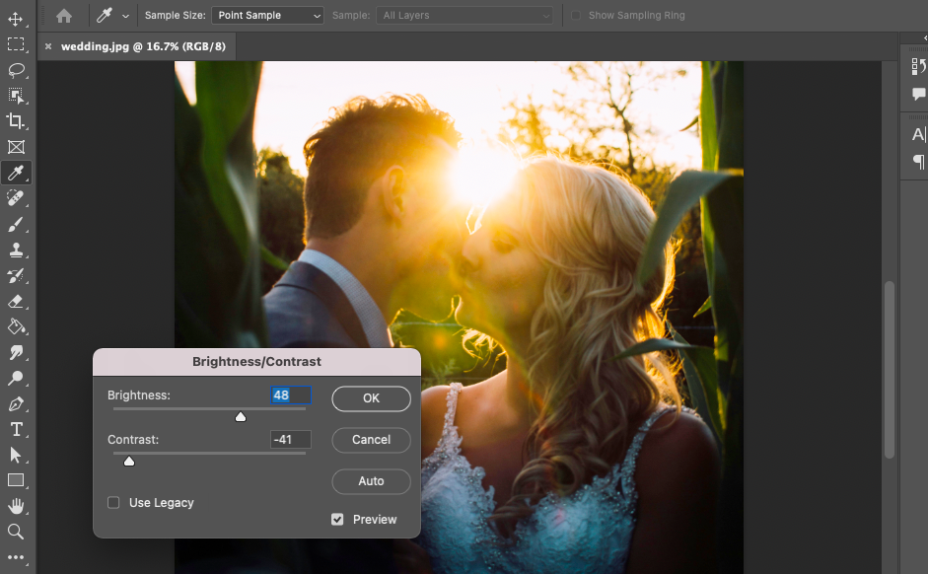Enable the Use Legacy checkbox
The height and width of the screenshot is (574, 928).
[x=113, y=502]
